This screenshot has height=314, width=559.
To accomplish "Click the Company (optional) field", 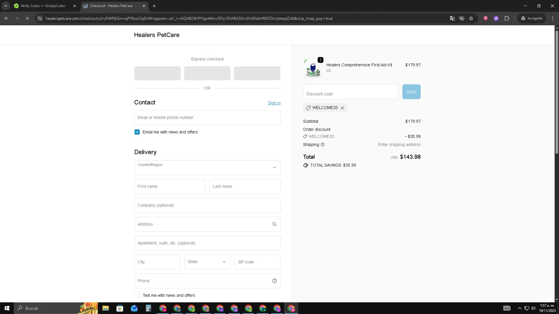I will click(207, 205).
